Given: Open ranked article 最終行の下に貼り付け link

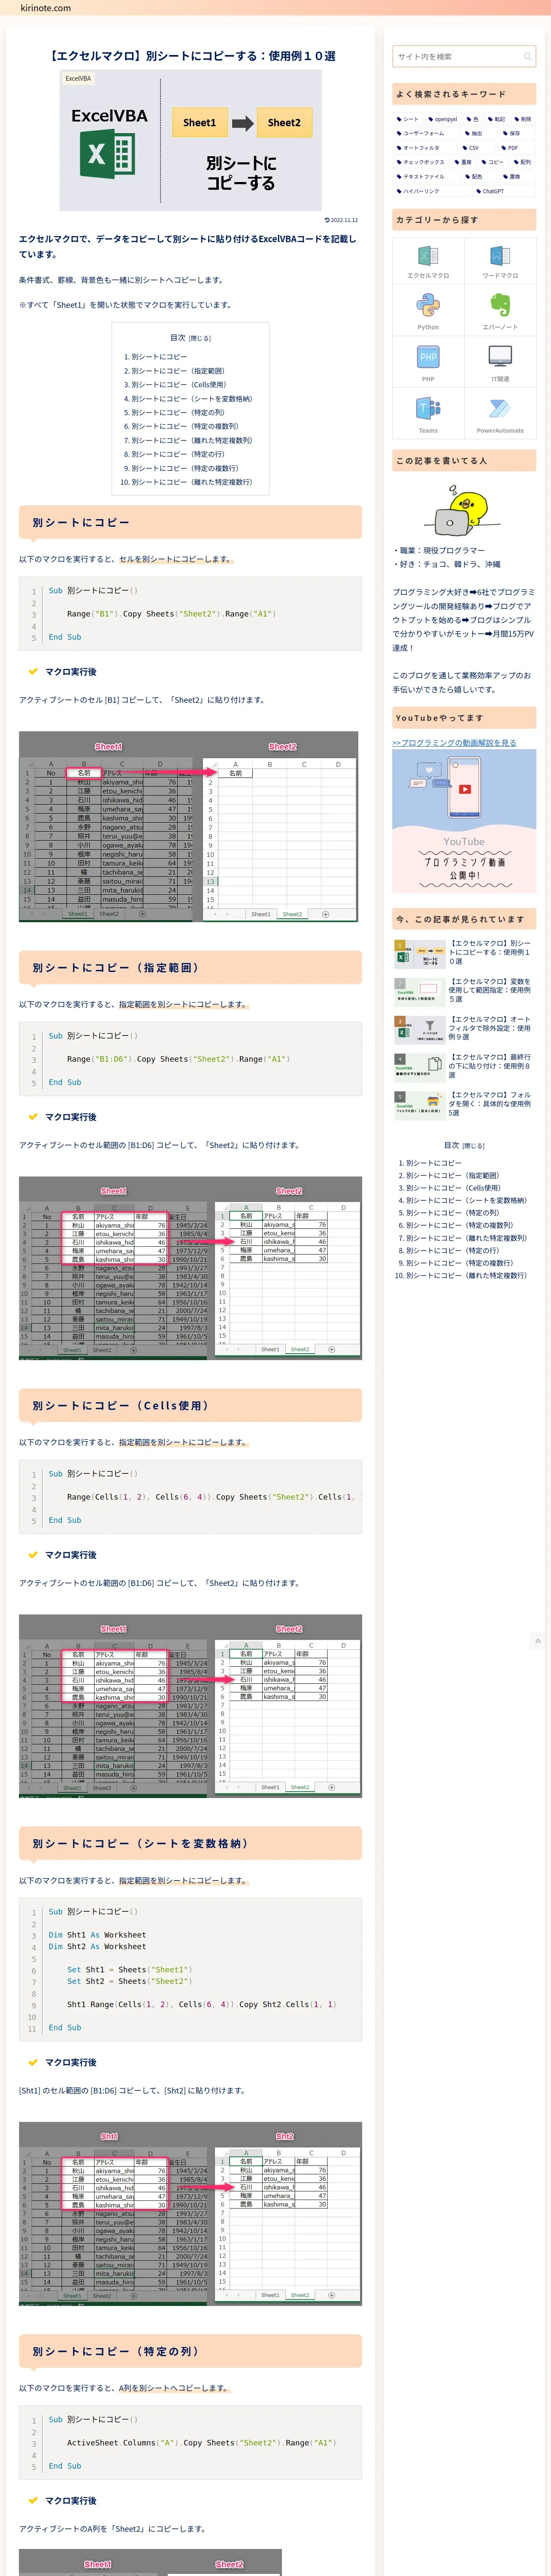Looking at the screenshot, I should pyautogui.click(x=489, y=1066).
